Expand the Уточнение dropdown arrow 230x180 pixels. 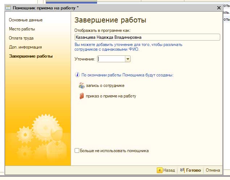click(x=127, y=59)
